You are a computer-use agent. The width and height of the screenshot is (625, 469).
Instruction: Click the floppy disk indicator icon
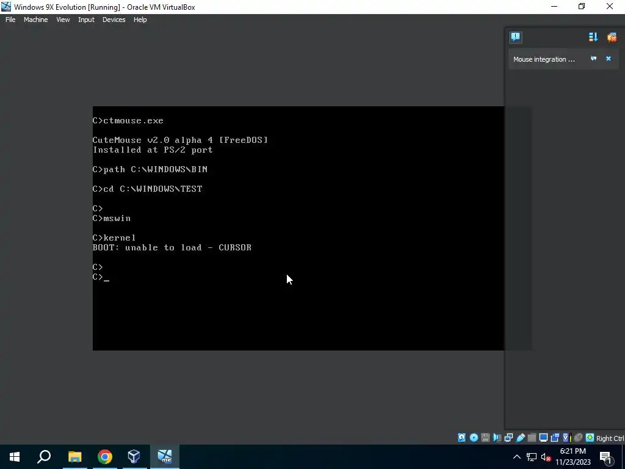[485, 437]
